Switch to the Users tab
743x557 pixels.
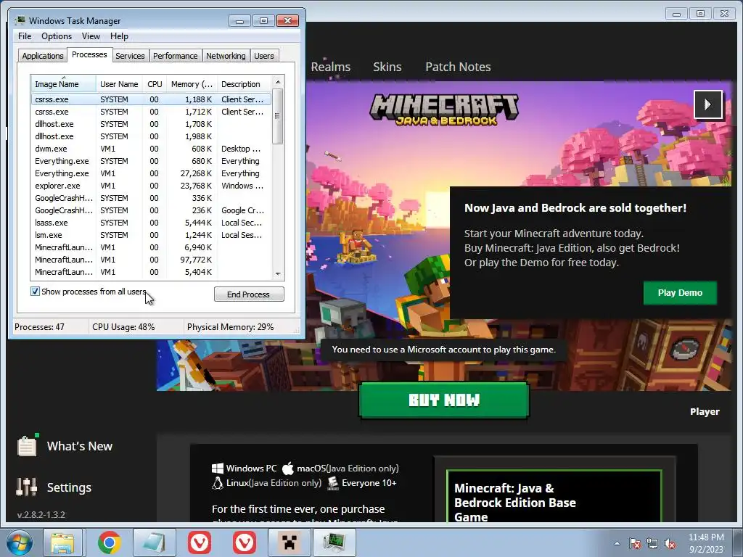264,56
